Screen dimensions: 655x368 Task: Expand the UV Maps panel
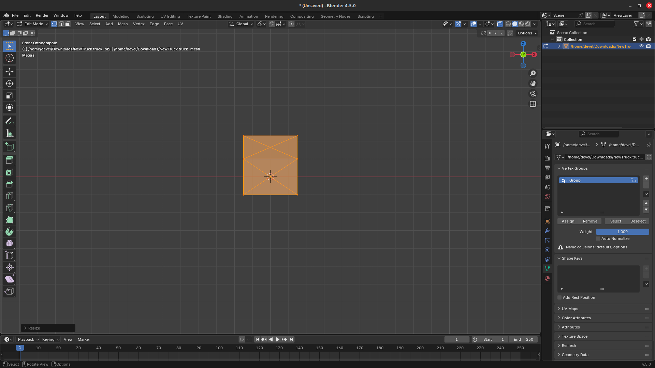603,309
